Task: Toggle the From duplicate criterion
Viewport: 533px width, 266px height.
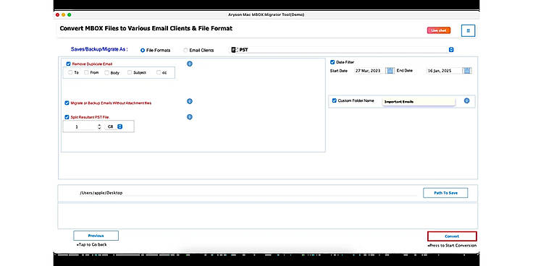Action: tap(86, 72)
